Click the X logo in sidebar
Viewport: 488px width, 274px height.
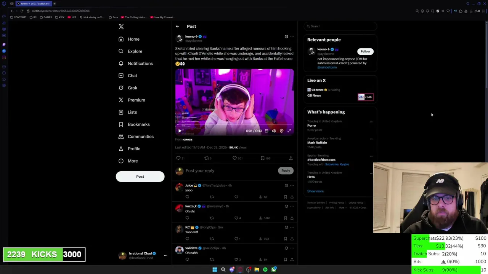[x=121, y=27]
